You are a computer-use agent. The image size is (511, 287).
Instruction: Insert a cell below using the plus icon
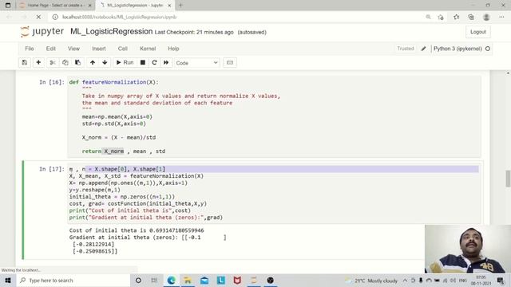tap(38, 62)
